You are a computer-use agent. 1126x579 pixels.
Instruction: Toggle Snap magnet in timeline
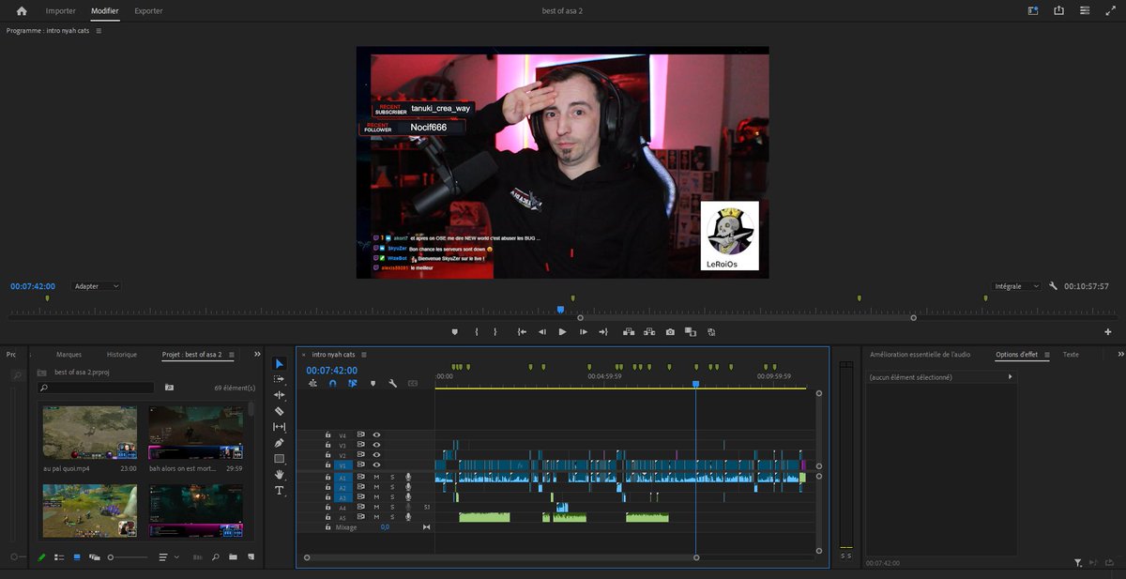[x=332, y=383]
